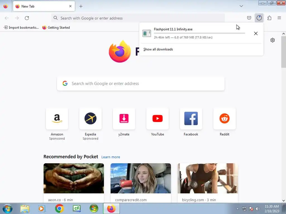Open the aeon.co article thumbnail
The width and height of the screenshot is (286, 214).
click(74, 178)
